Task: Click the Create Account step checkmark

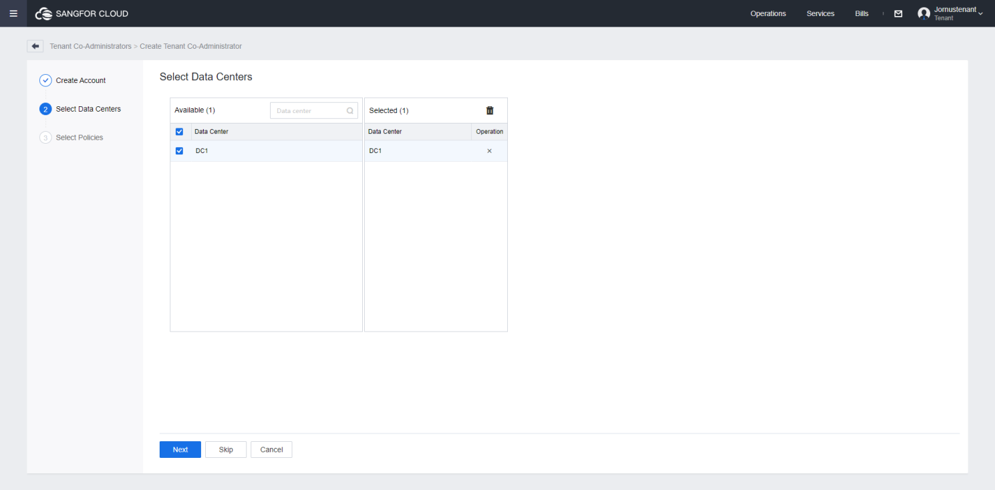Action: click(45, 80)
